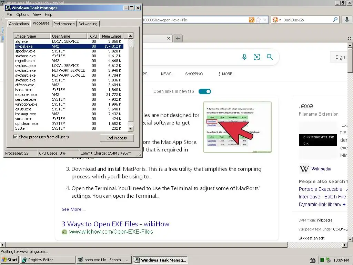Bookmark page with the star icon
Viewport: 353px width, 265px height.
click(258, 20)
